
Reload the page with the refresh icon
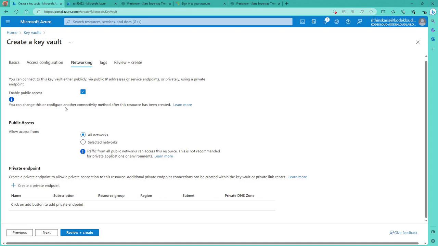point(16,12)
